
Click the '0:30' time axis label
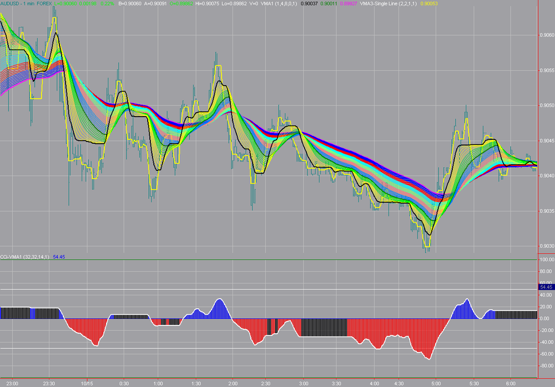point(124,384)
